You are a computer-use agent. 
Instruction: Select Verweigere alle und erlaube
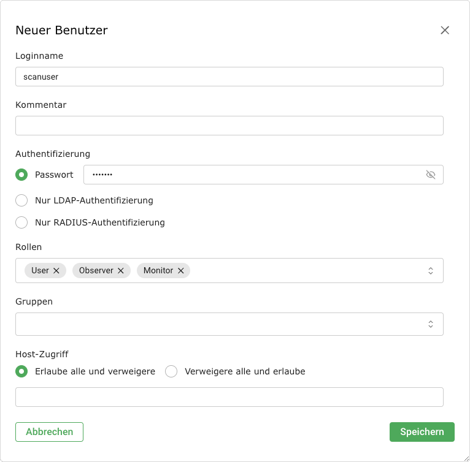171,371
